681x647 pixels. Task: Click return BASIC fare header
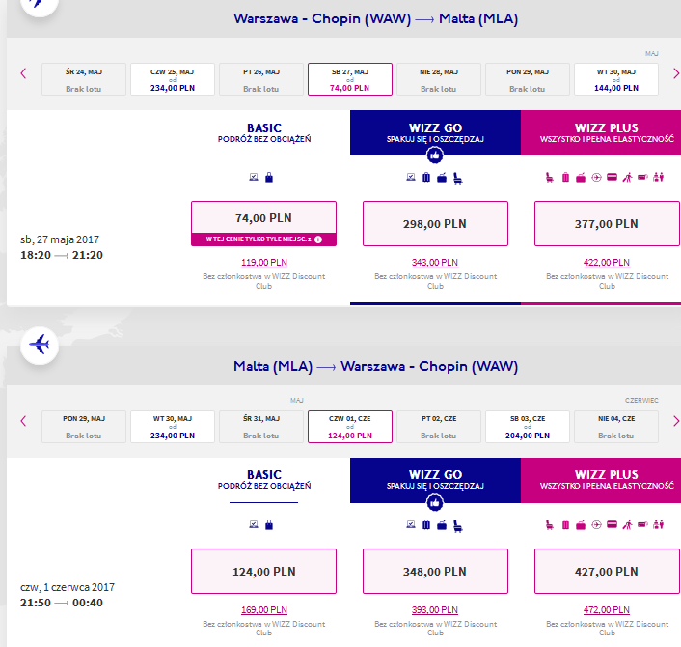(264, 479)
